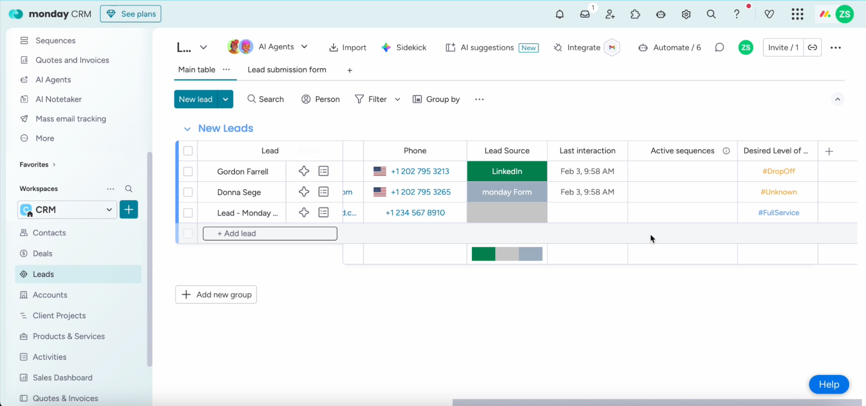This screenshot has width=866, height=406.
Task: Click the Add lead input field
Action: coord(270,233)
